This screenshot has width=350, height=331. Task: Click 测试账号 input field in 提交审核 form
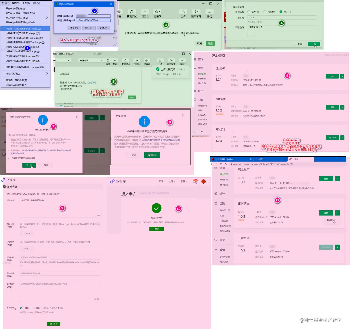60,257
